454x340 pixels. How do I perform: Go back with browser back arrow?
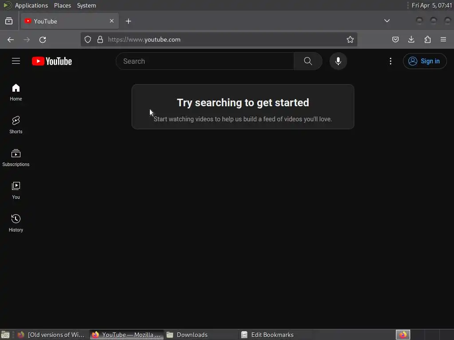click(11, 39)
